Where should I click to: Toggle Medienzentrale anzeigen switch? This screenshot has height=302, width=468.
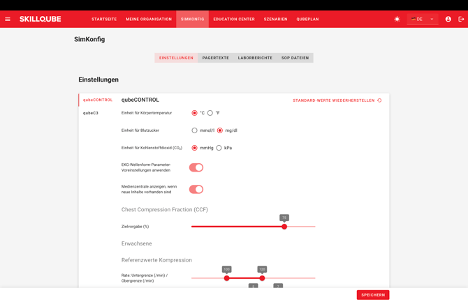pos(196,189)
